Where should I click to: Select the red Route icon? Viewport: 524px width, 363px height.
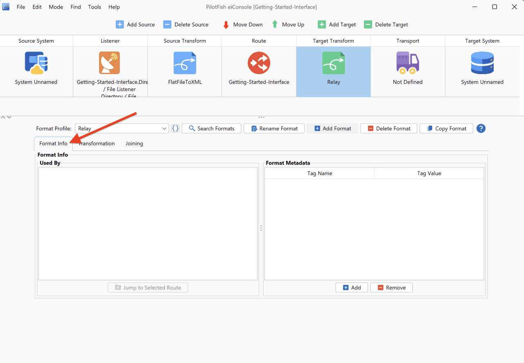click(259, 63)
